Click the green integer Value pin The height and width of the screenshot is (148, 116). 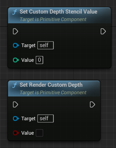16,60
